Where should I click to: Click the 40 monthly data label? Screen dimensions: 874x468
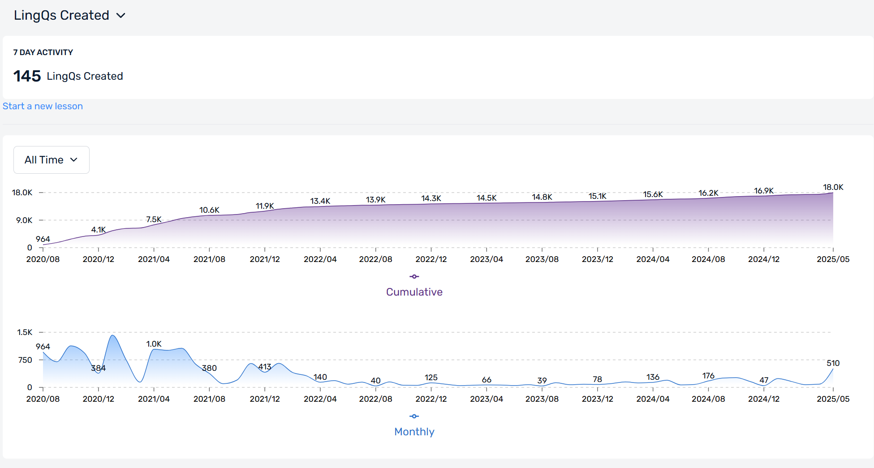(x=375, y=381)
